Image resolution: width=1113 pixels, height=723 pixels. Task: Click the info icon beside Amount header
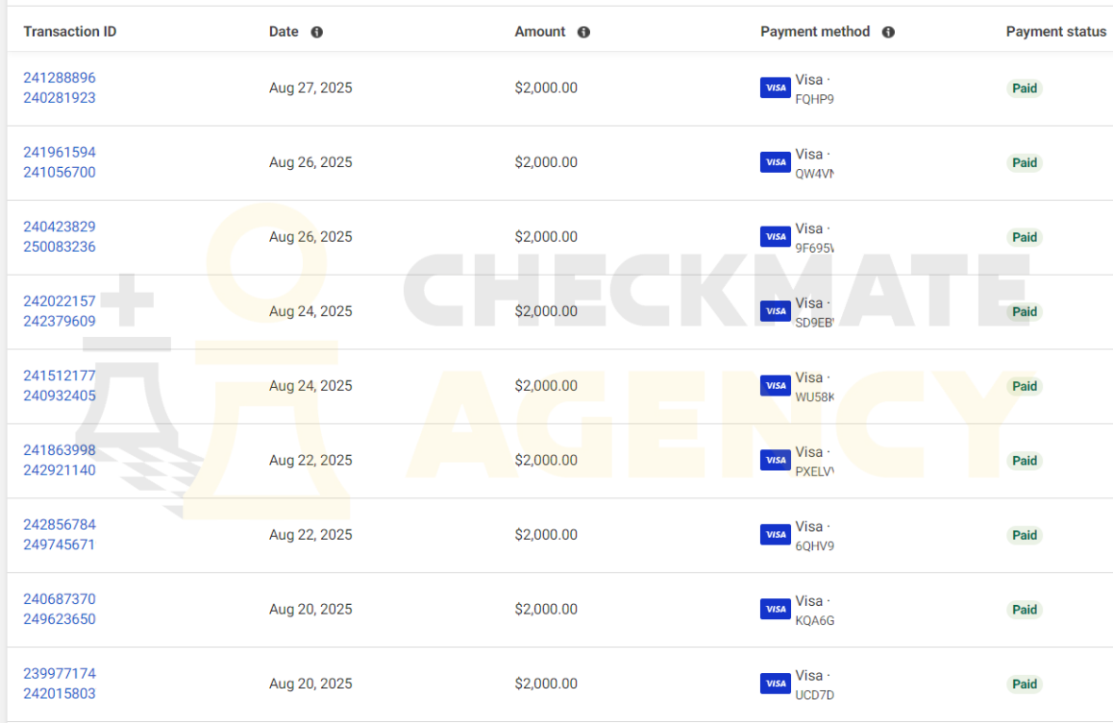583,32
